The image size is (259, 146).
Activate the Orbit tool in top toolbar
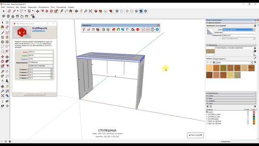click(x=76, y=11)
